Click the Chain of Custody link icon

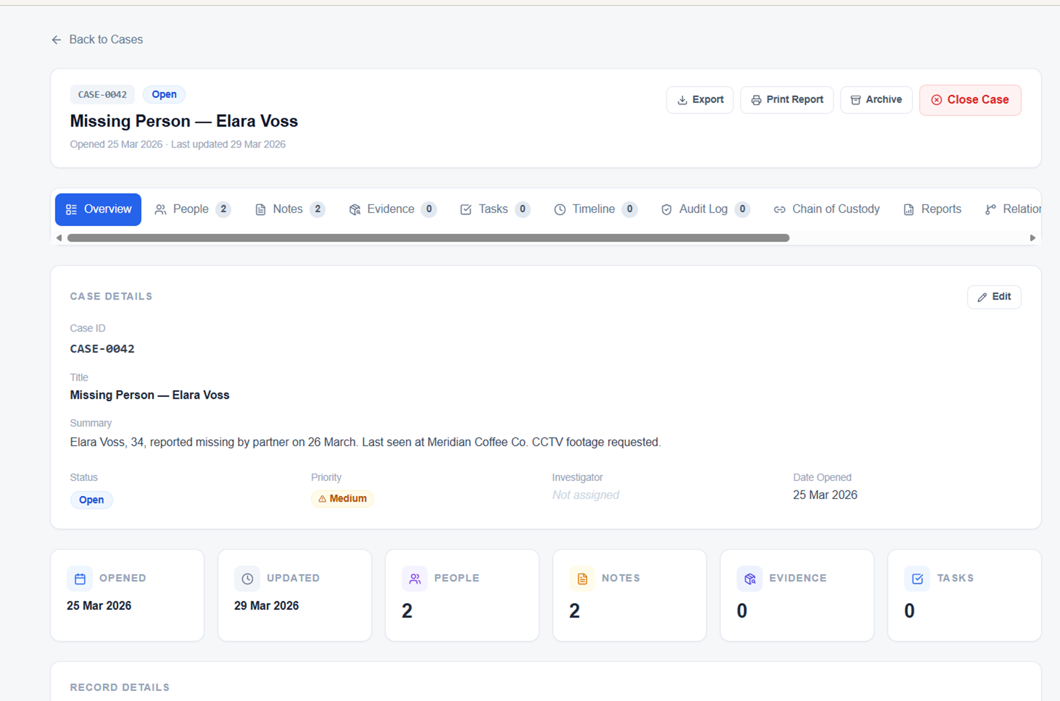pos(779,209)
